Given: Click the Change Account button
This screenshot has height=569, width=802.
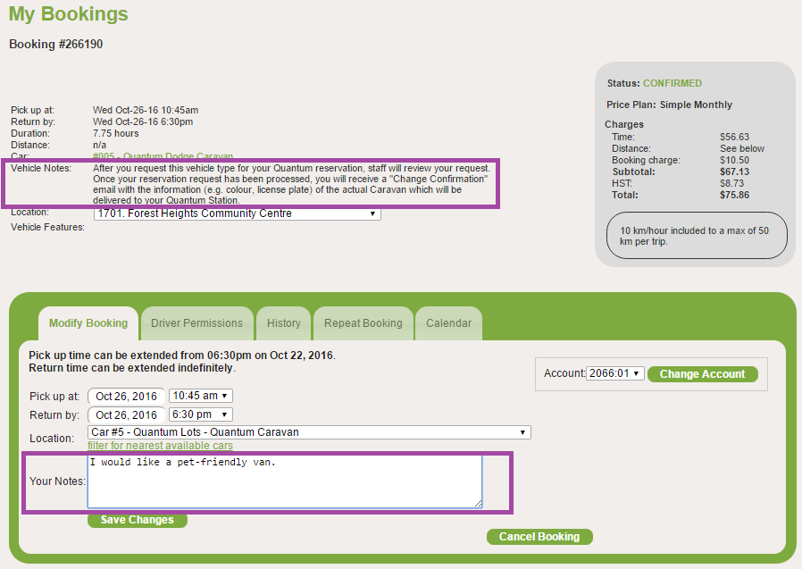Looking at the screenshot, I should point(702,374).
